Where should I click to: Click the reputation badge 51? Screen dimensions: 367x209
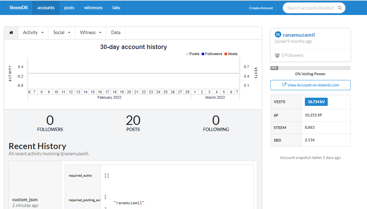click(x=278, y=34)
